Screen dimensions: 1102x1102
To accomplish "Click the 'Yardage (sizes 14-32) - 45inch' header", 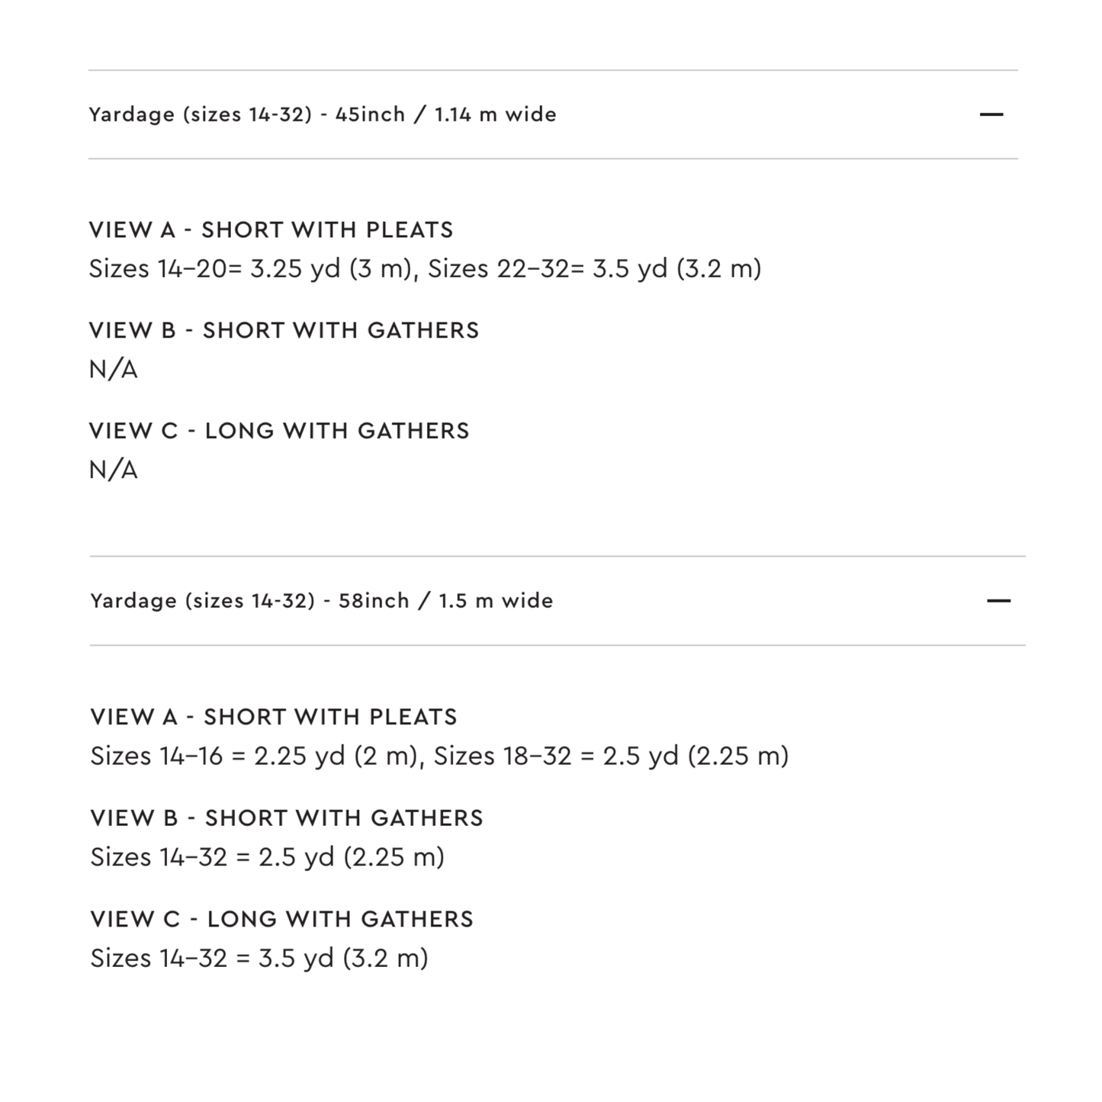I will click(x=553, y=114).
